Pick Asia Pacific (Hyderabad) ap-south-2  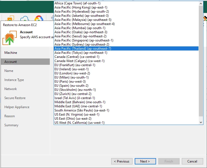click(x=126, y=12)
